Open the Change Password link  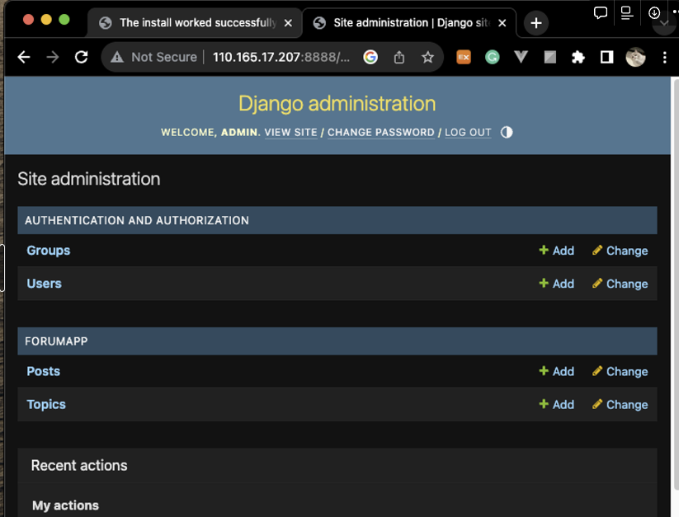380,133
